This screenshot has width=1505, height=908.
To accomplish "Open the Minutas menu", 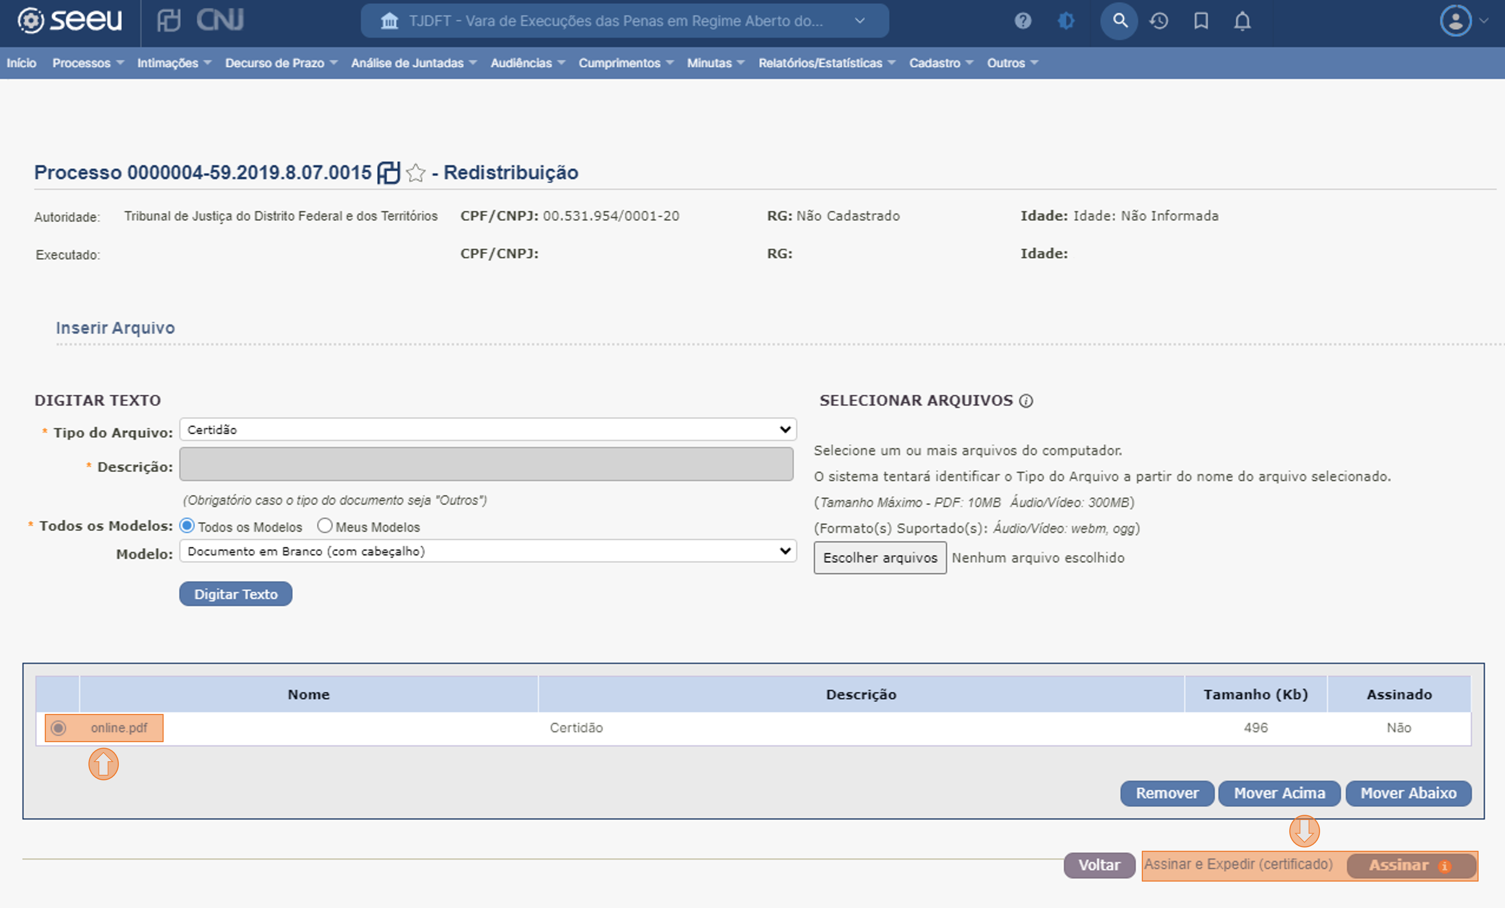I will 715,63.
